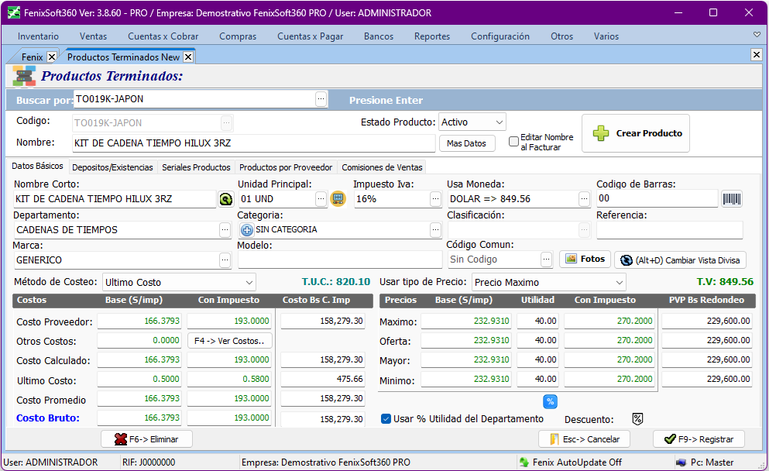Viewport: 769px width, 471px height.
Task: Open the Otros menu
Action: point(562,36)
